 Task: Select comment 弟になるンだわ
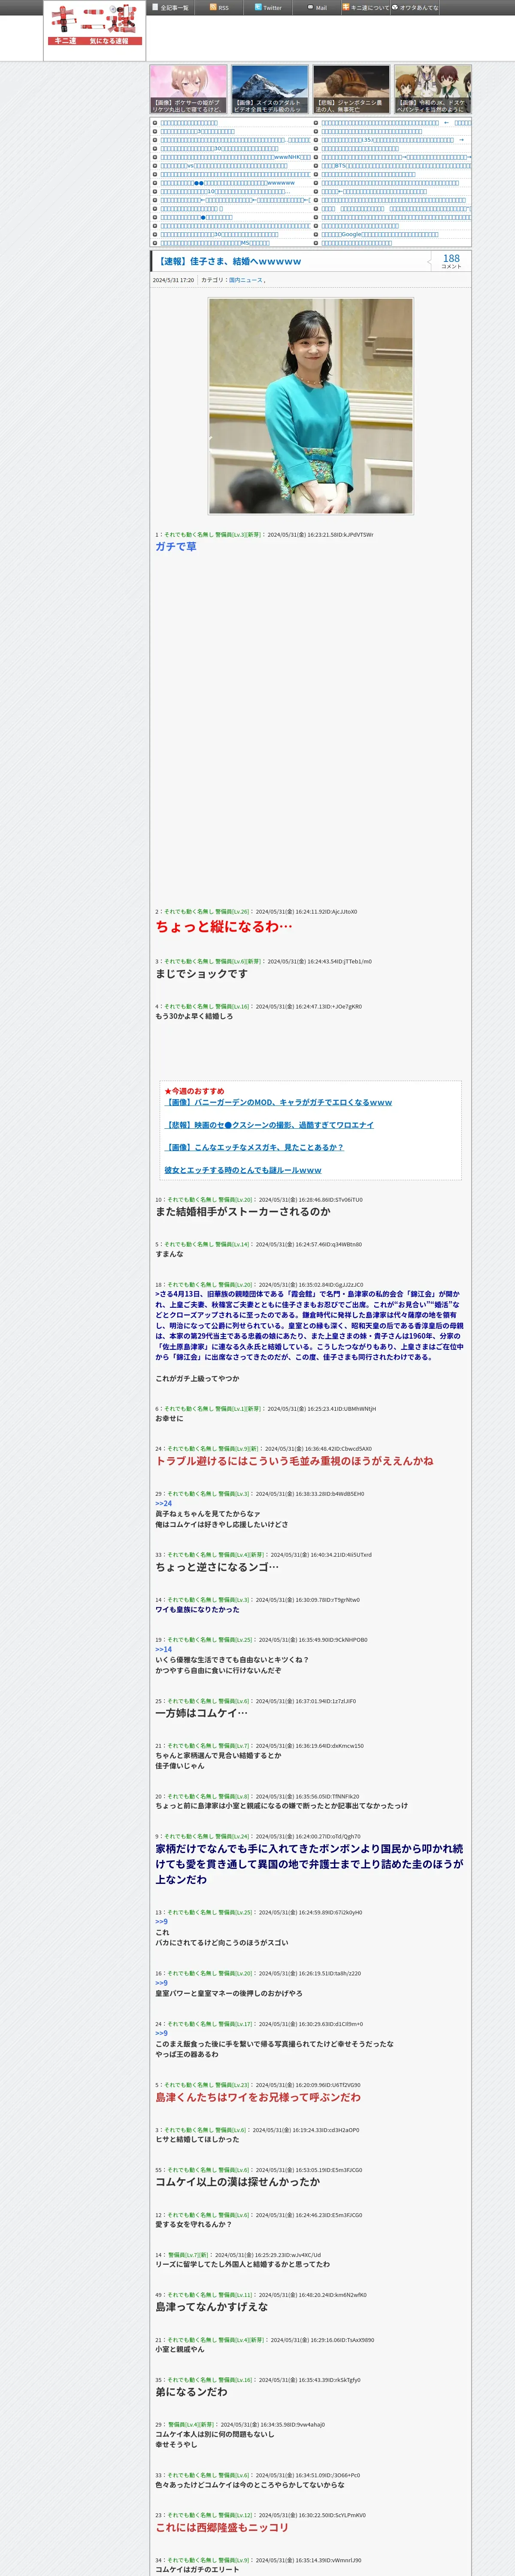pyautogui.click(x=191, y=2391)
